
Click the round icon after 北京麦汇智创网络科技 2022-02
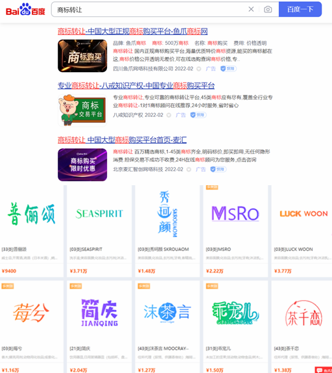pyautogui.click(x=189, y=170)
